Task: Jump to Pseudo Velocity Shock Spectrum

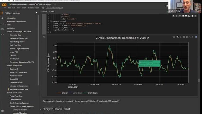Action: pyautogui.click(x=22, y=106)
